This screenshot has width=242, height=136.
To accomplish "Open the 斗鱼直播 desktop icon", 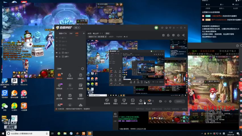I will [24, 107].
